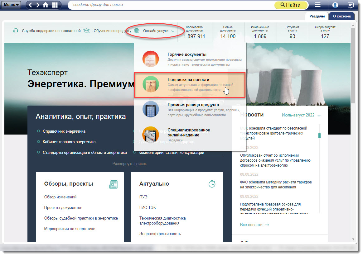Click the headset support icon
363x256 pixels.
point(16,31)
